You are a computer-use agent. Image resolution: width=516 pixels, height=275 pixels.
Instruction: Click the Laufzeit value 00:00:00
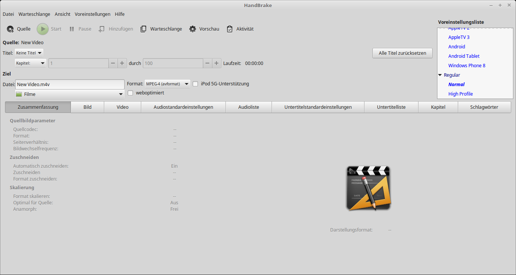(254, 63)
